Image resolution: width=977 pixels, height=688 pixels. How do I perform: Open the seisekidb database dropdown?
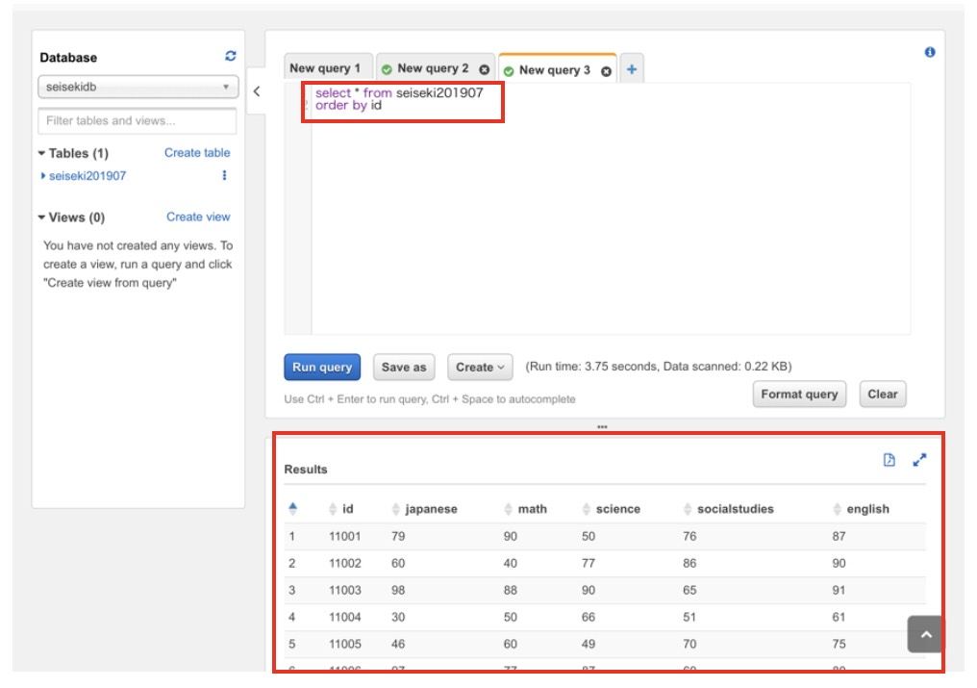point(138,88)
